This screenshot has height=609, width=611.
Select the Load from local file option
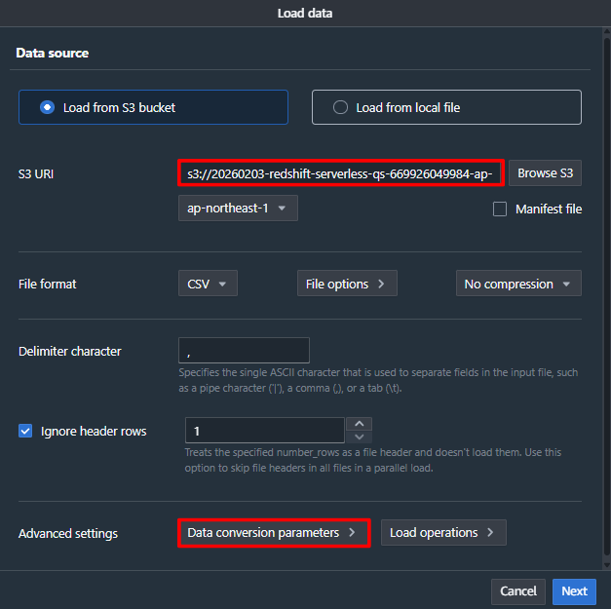340,107
